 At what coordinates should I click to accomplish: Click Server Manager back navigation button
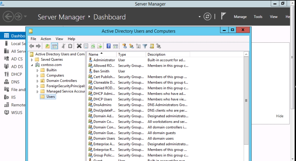pos(8,16)
